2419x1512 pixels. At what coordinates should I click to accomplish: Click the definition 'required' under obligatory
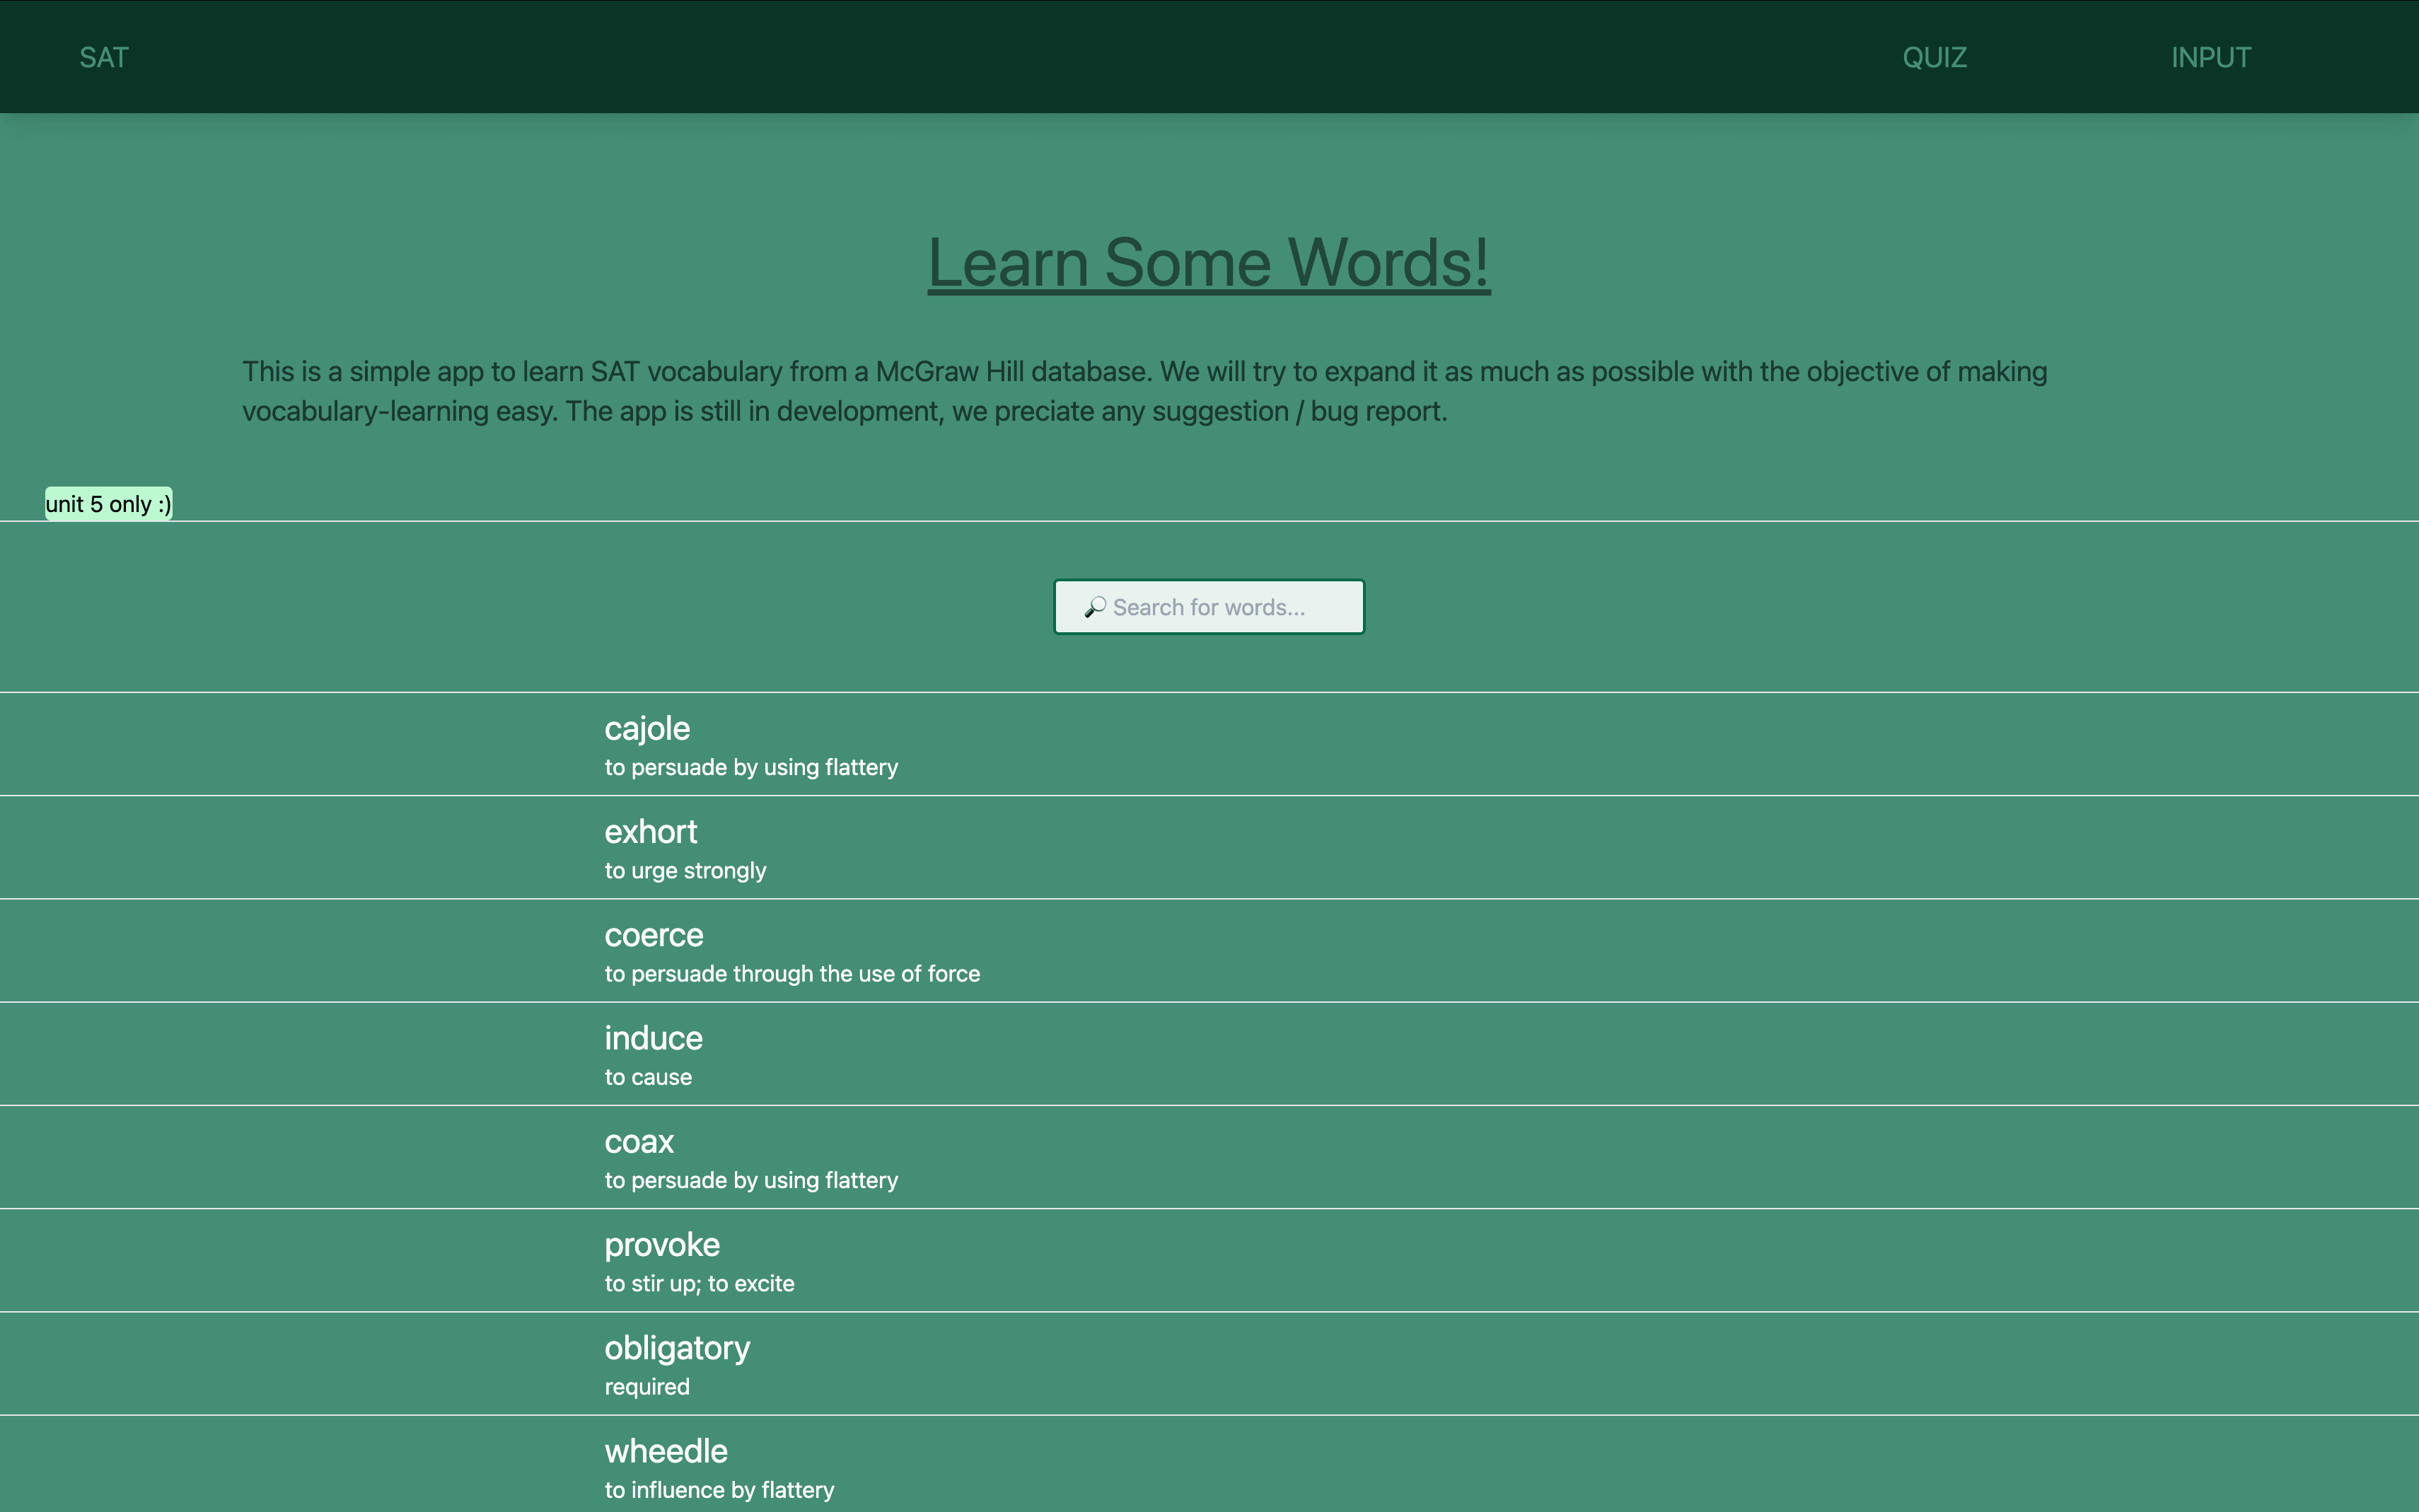click(646, 1386)
